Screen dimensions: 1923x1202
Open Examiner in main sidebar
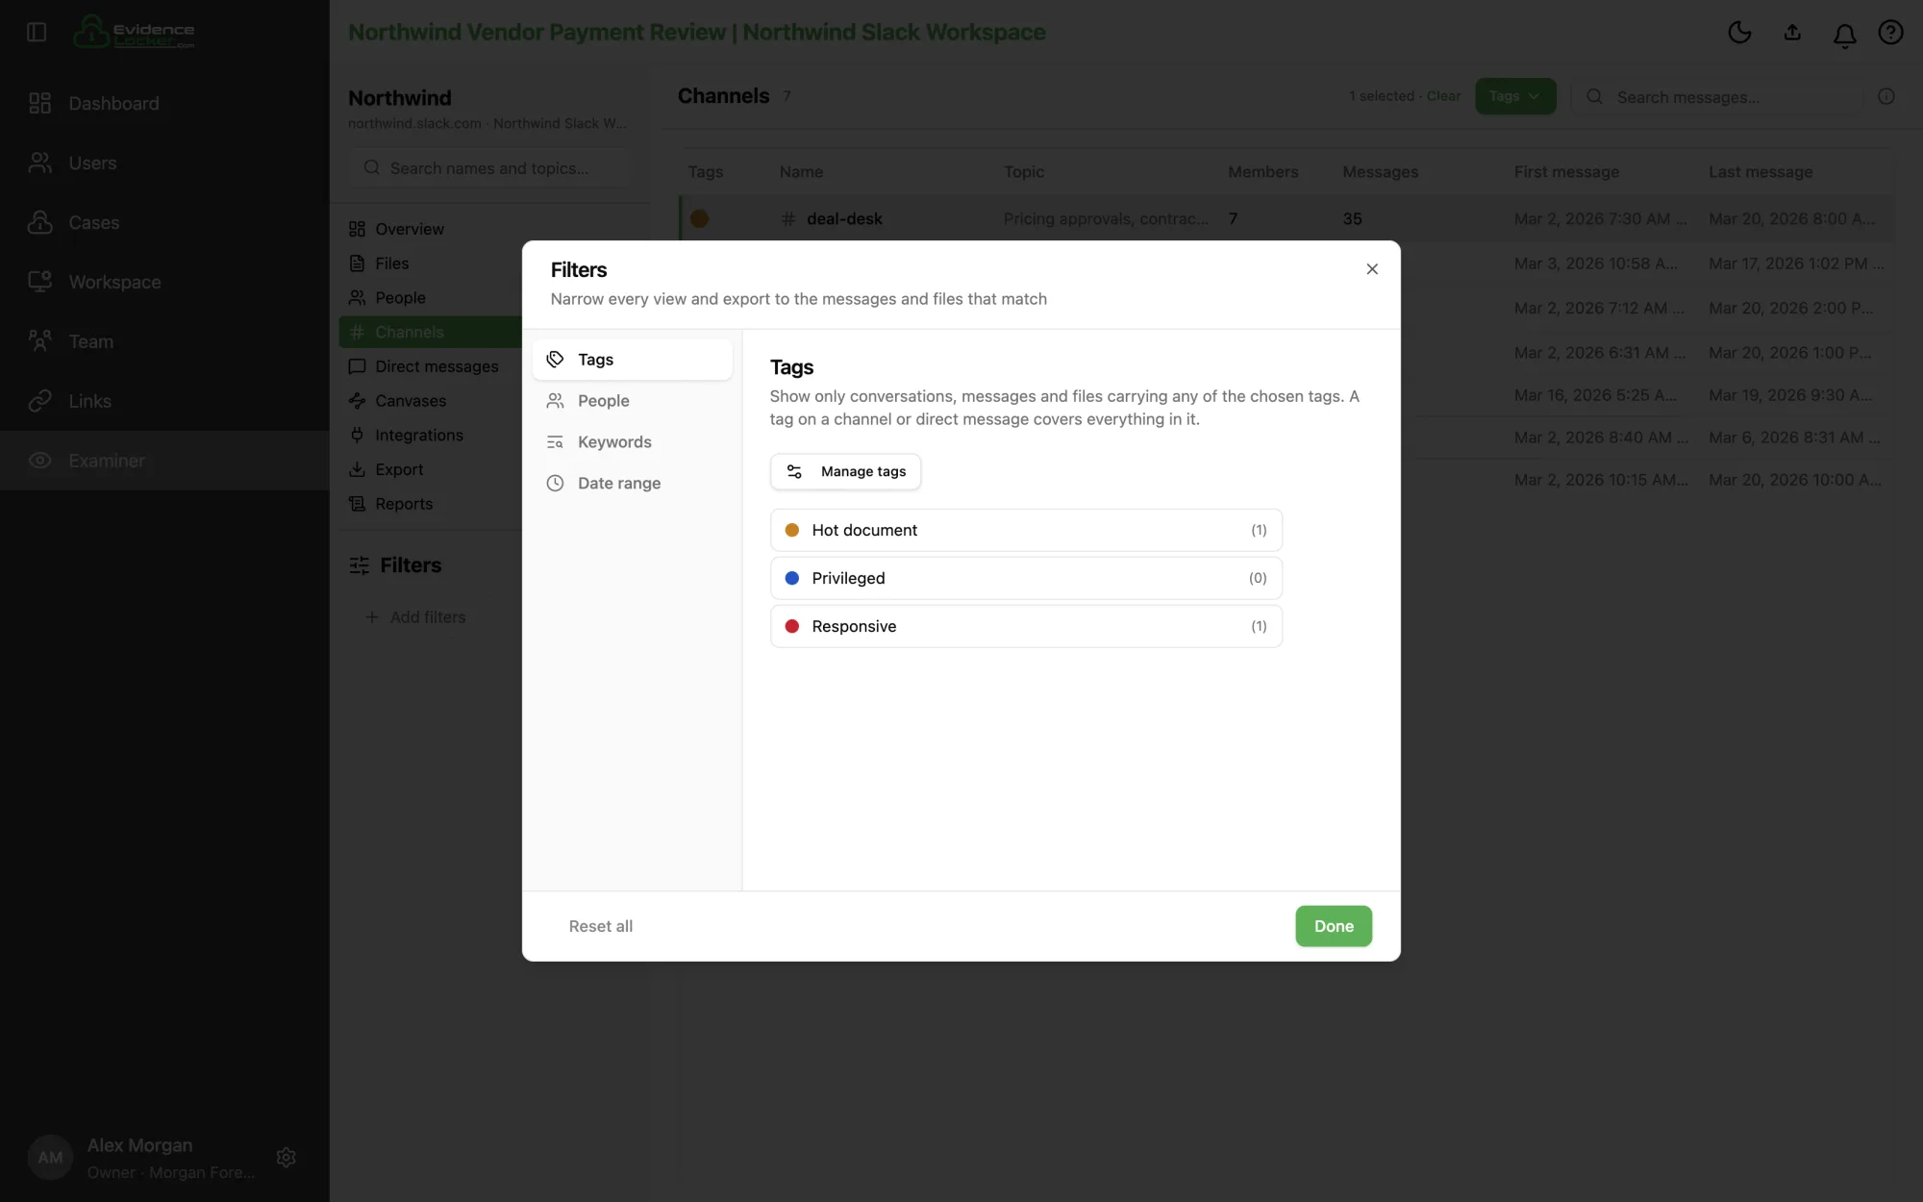point(164,461)
